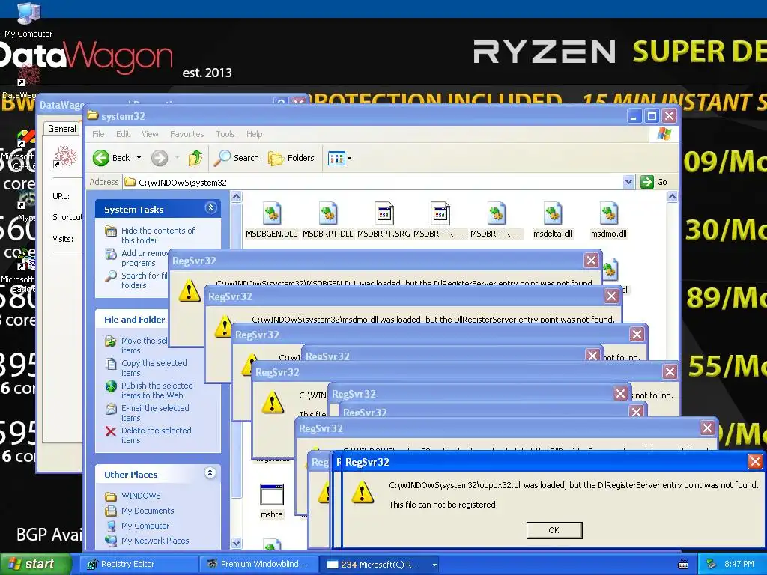767x575 pixels.
Task: Open WINDOWS folder in Other Places
Action: click(x=141, y=496)
